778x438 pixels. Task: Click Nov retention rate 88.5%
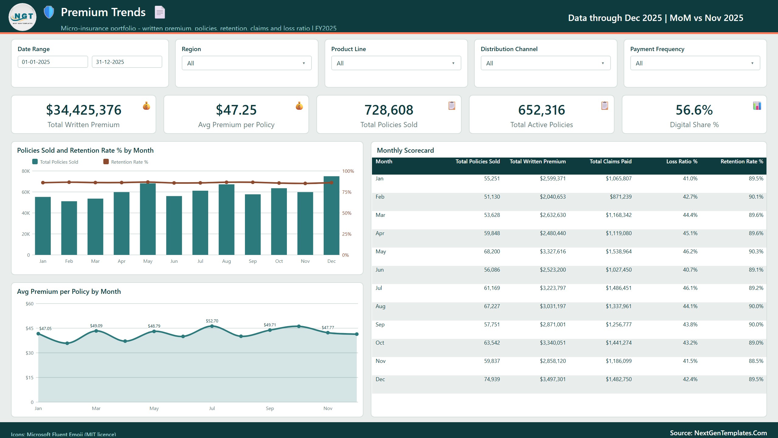tap(756, 361)
